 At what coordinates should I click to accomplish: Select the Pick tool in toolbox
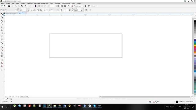click(x=2, y=14)
